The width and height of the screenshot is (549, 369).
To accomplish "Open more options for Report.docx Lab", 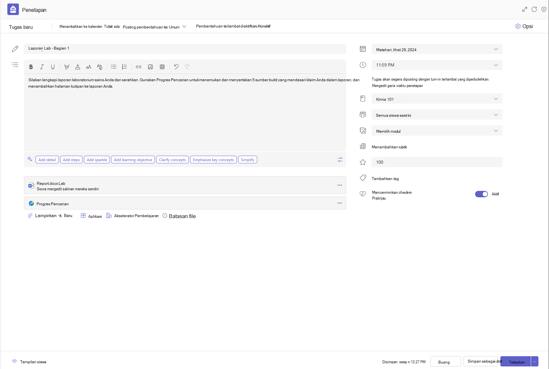I will [x=340, y=185].
